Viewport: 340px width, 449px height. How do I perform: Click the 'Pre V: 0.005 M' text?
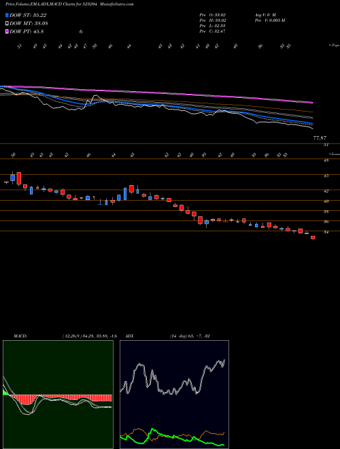pyautogui.click(x=270, y=20)
